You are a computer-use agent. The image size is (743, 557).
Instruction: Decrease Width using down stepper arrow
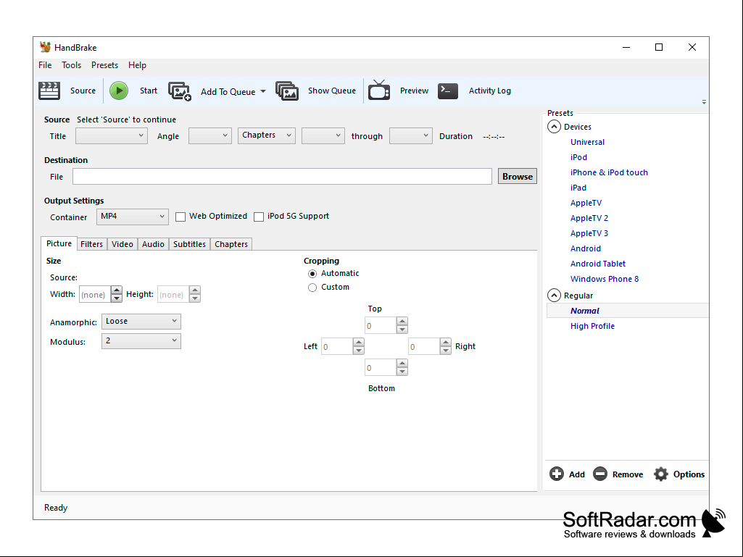tap(117, 298)
